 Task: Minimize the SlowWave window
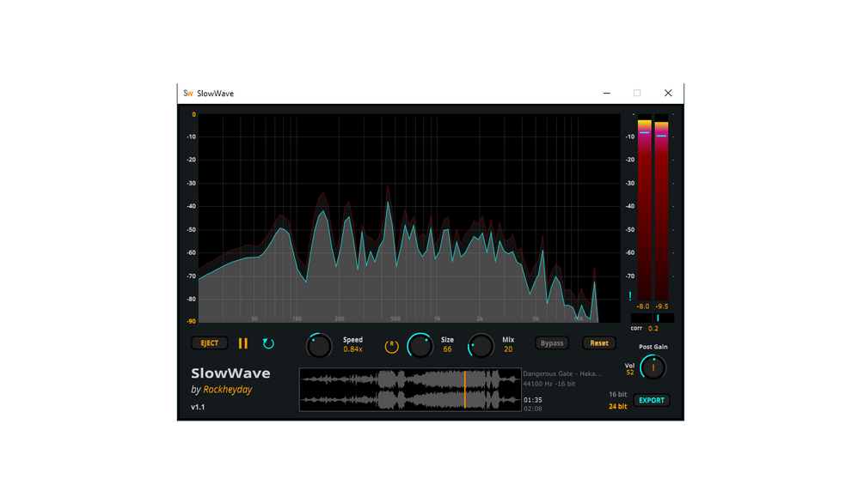tap(607, 93)
